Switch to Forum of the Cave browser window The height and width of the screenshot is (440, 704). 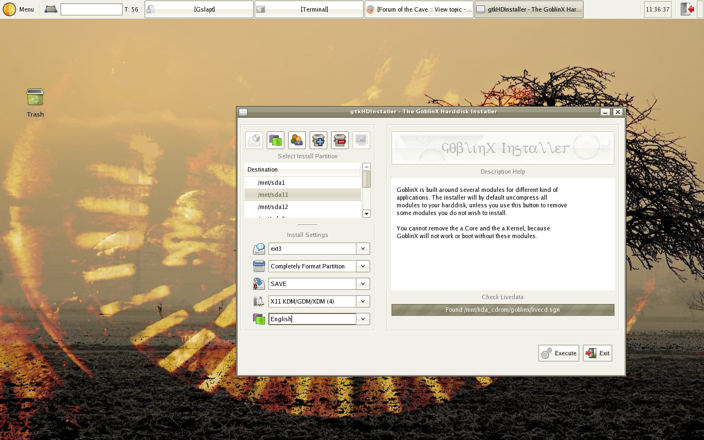point(419,9)
